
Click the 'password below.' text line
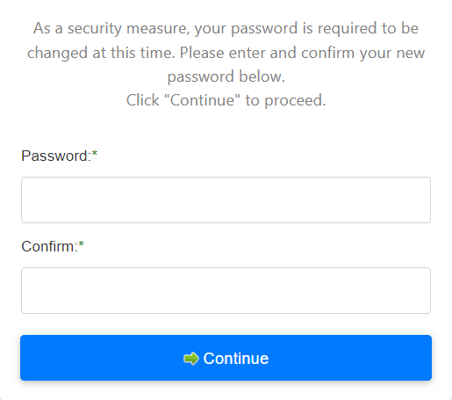point(226,76)
